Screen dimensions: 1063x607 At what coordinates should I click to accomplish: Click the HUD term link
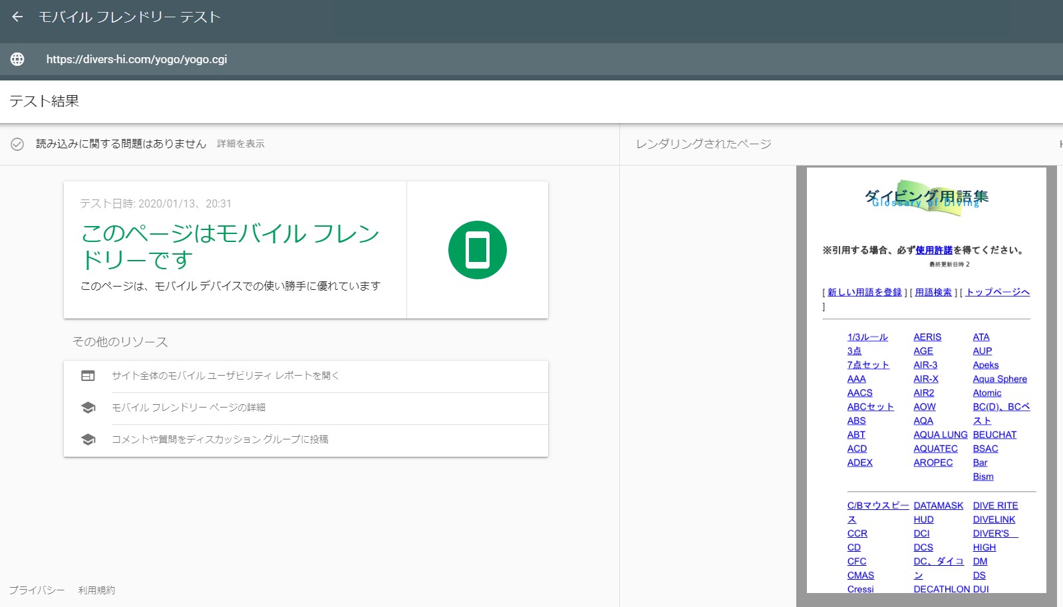(923, 519)
